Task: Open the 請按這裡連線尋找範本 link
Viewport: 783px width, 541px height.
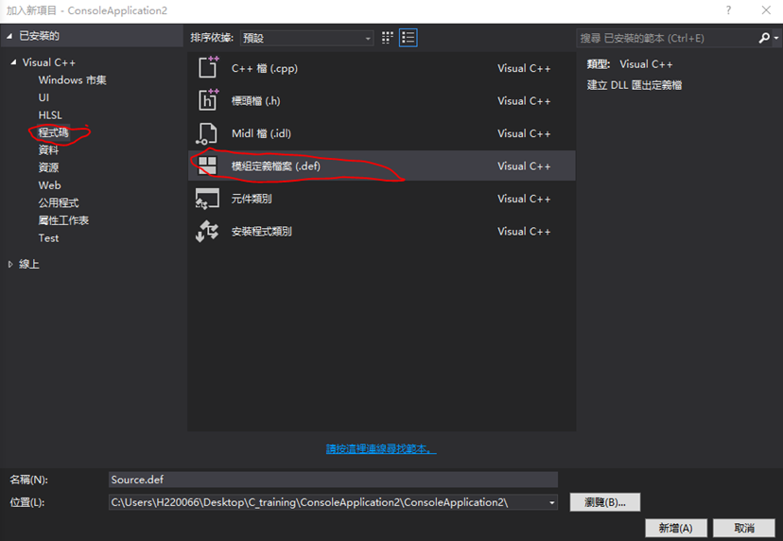Action: tap(381, 449)
